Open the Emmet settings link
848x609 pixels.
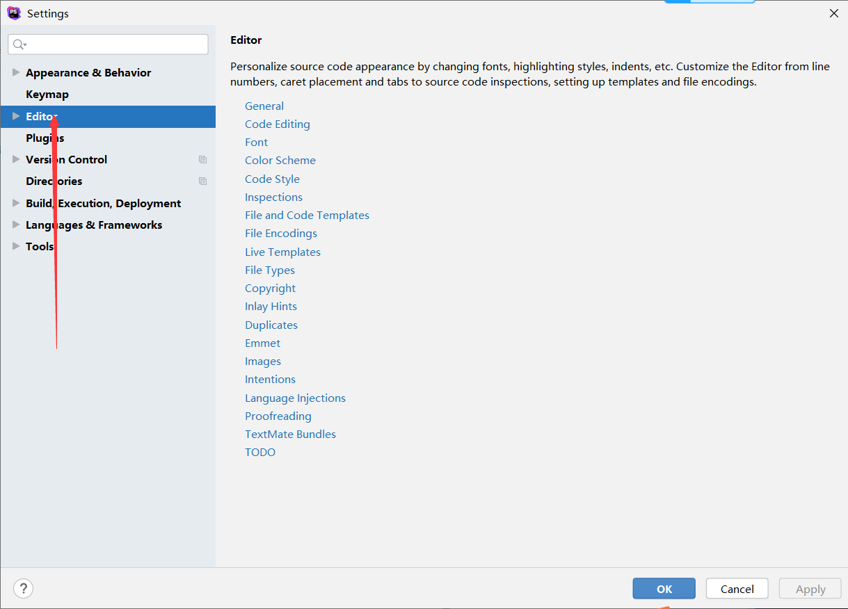[262, 343]
